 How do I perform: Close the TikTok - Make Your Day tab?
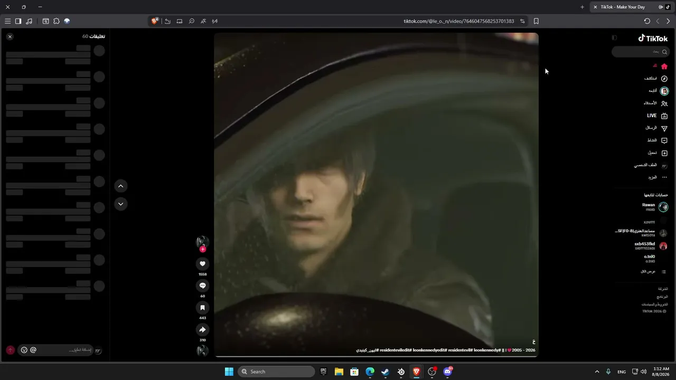[595, 7]
